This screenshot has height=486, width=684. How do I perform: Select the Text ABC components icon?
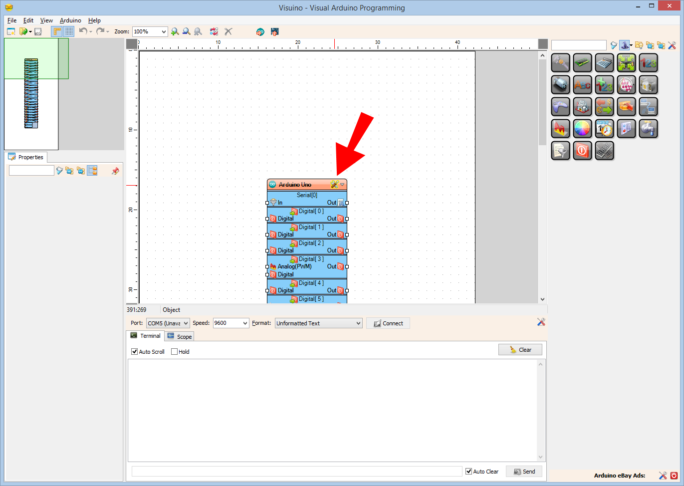[x=583, y=84]
